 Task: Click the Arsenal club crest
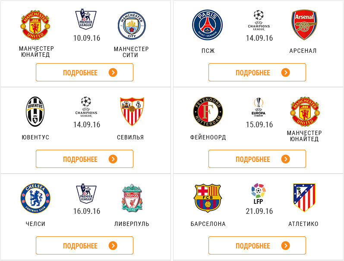point(304,25)
